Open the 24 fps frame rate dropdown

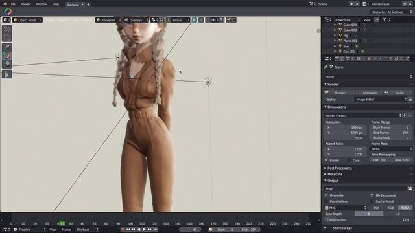coord(391,149)
